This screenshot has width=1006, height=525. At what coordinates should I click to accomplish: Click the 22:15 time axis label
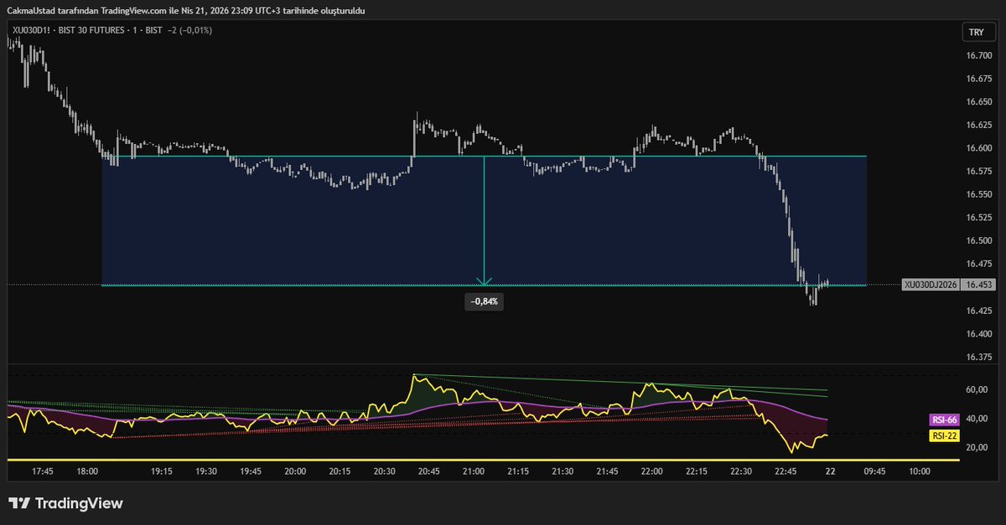(696, 471)
